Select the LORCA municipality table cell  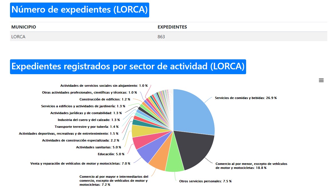click(18, 37)
